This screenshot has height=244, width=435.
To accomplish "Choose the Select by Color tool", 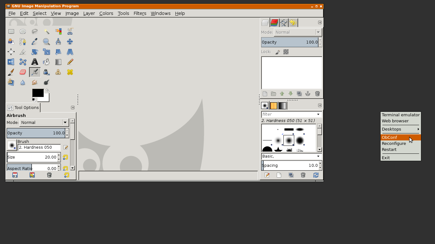I will [58, 31].
